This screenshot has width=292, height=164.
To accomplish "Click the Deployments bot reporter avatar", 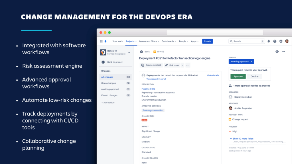I will pos(230,97).
